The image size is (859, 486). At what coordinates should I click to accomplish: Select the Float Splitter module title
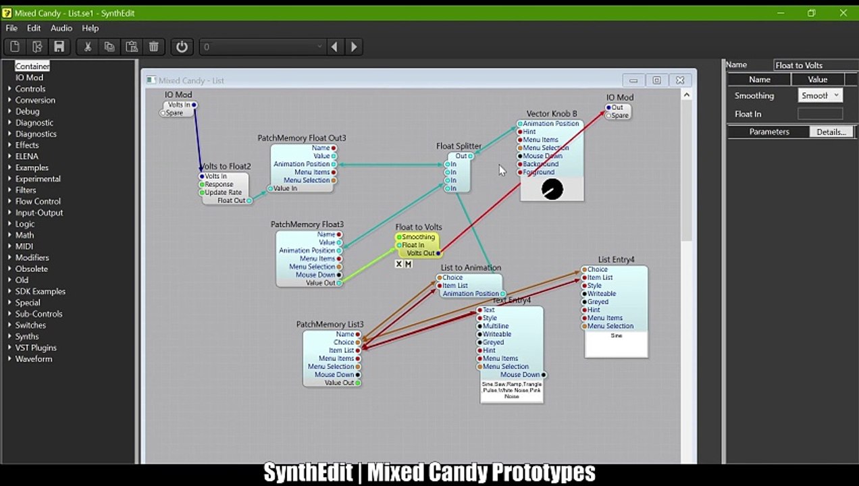459,146
